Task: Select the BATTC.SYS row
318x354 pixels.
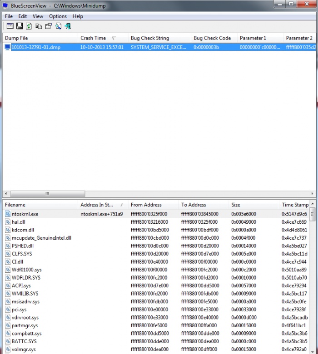Action: point(156,341)
